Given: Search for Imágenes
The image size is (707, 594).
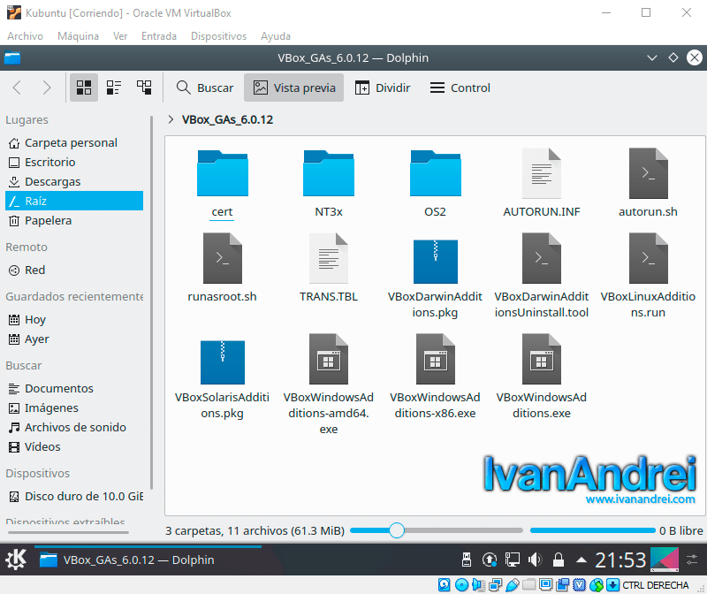Looking at the screenshot, I should [74, 407].
